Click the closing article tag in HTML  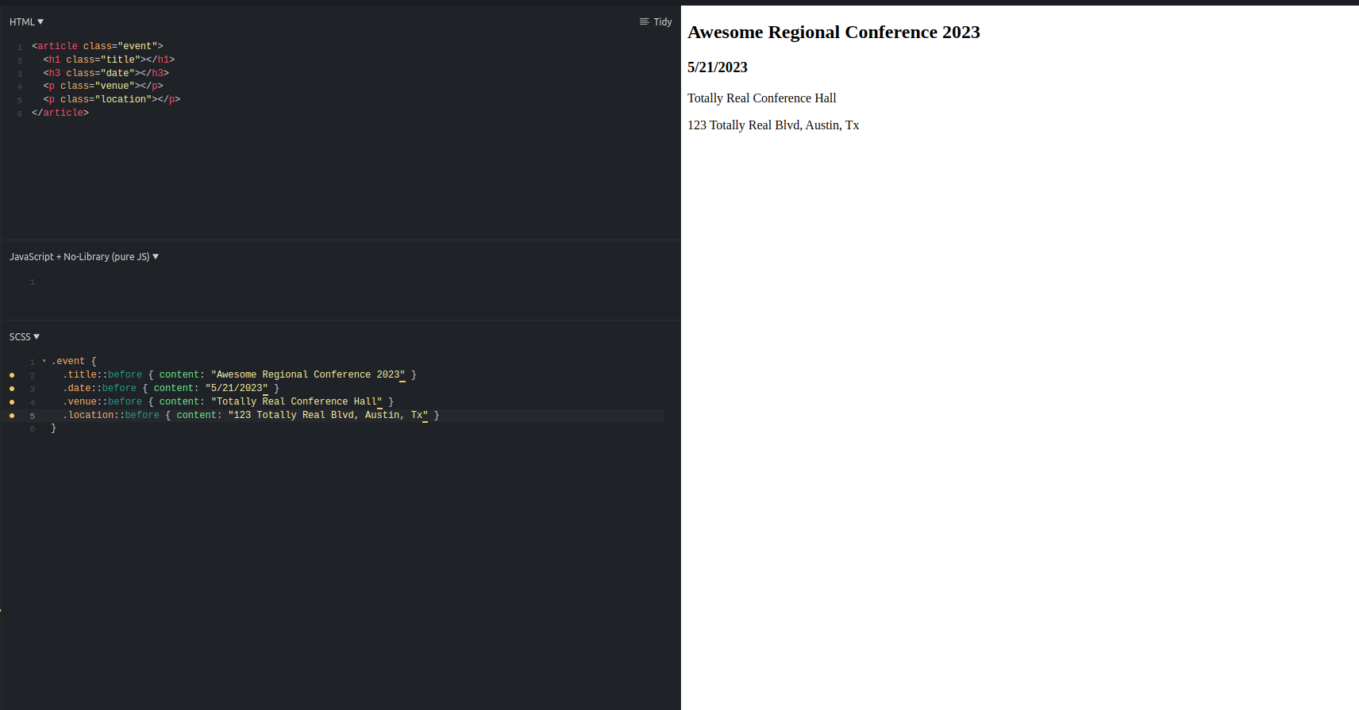coord(60,113)
